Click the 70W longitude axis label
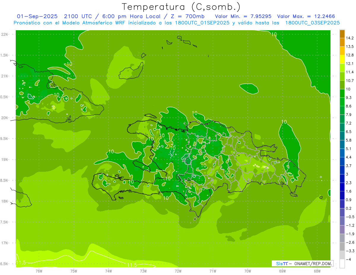The image size is (356, 275). pyautogui.click(x=248, y=271)
